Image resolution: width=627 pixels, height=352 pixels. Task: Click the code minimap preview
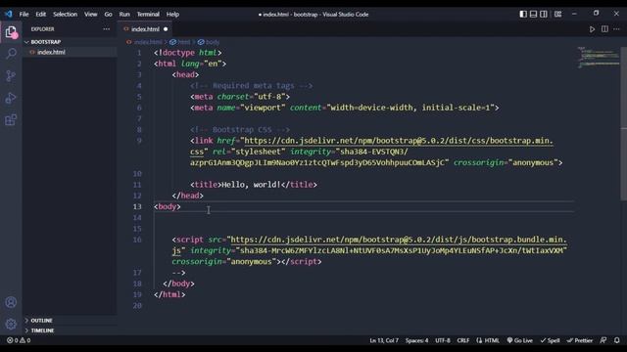coord(599,58)
